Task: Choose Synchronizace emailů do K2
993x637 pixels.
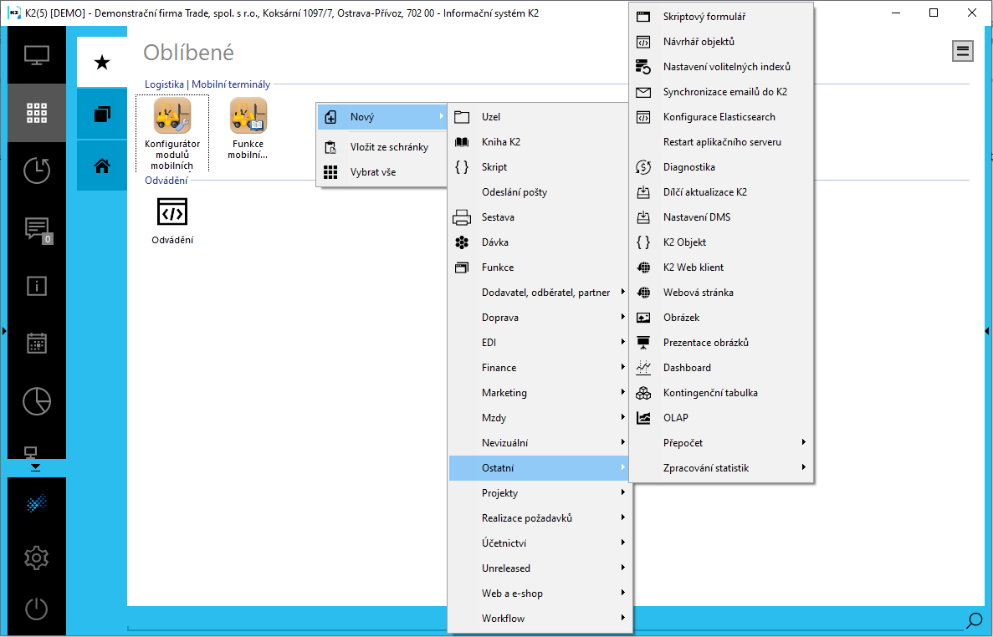Action: tap(721, 92)
